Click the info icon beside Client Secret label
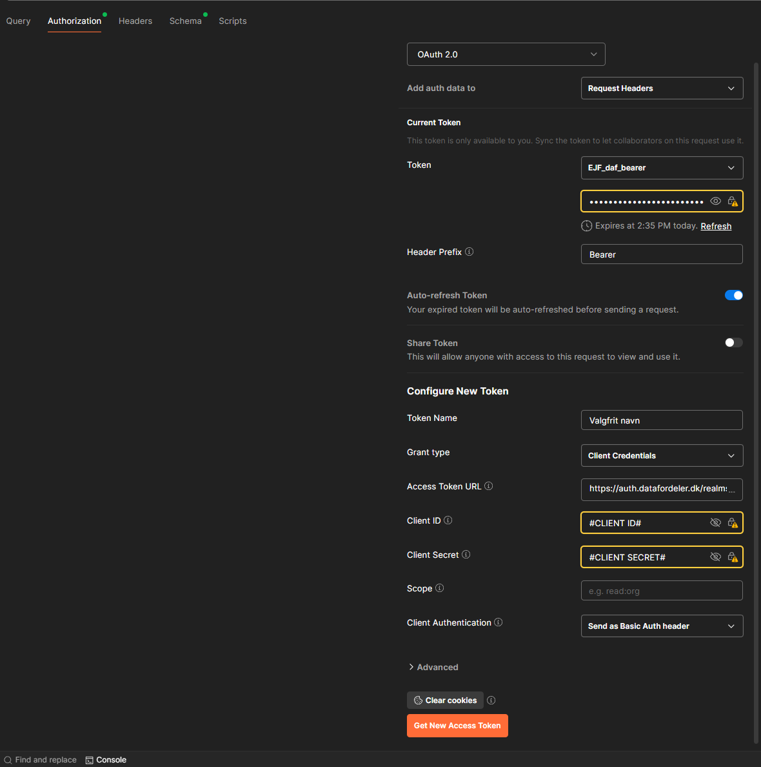The width and height of the screenshot is (761, 767). 466,555
